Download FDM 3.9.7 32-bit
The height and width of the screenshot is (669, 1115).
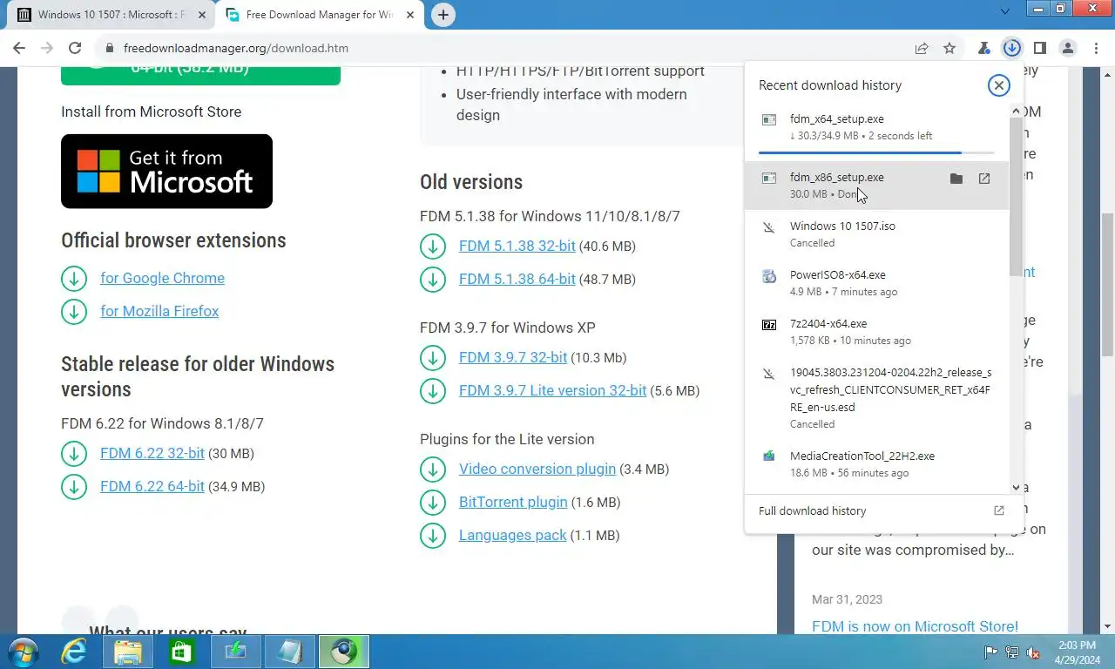click(513, 357)
